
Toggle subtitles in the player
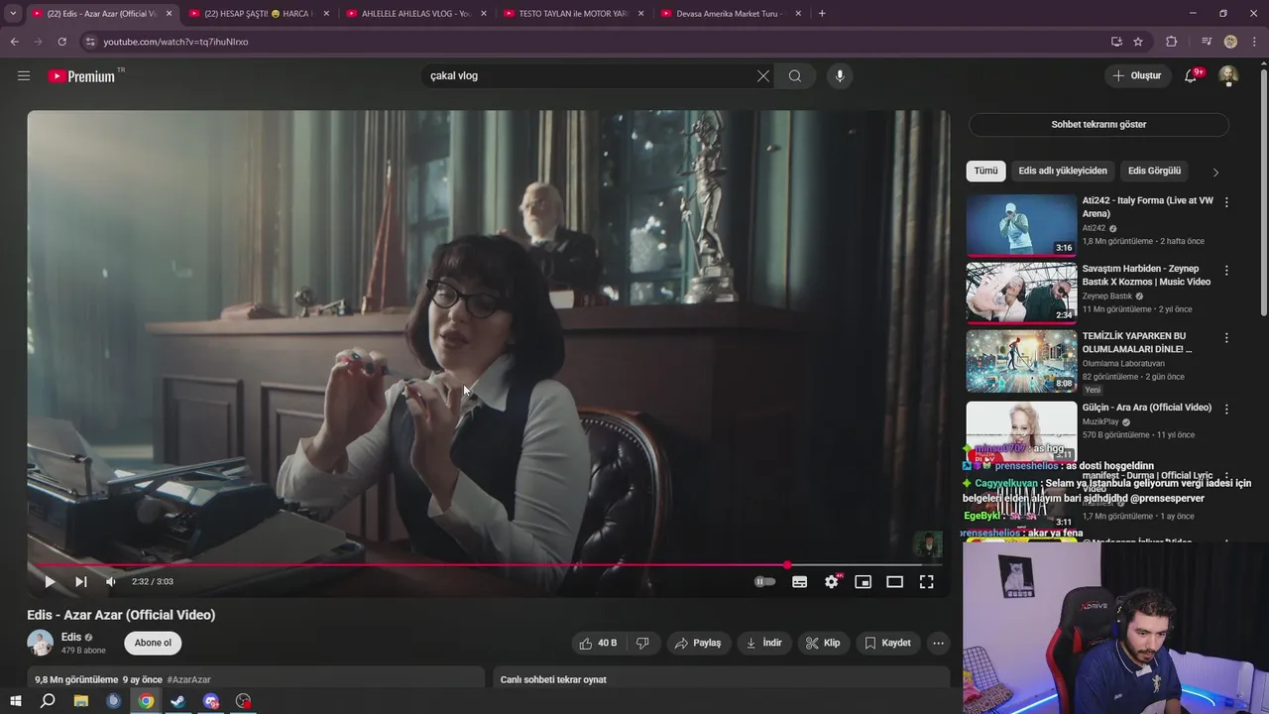pos(799,582)
